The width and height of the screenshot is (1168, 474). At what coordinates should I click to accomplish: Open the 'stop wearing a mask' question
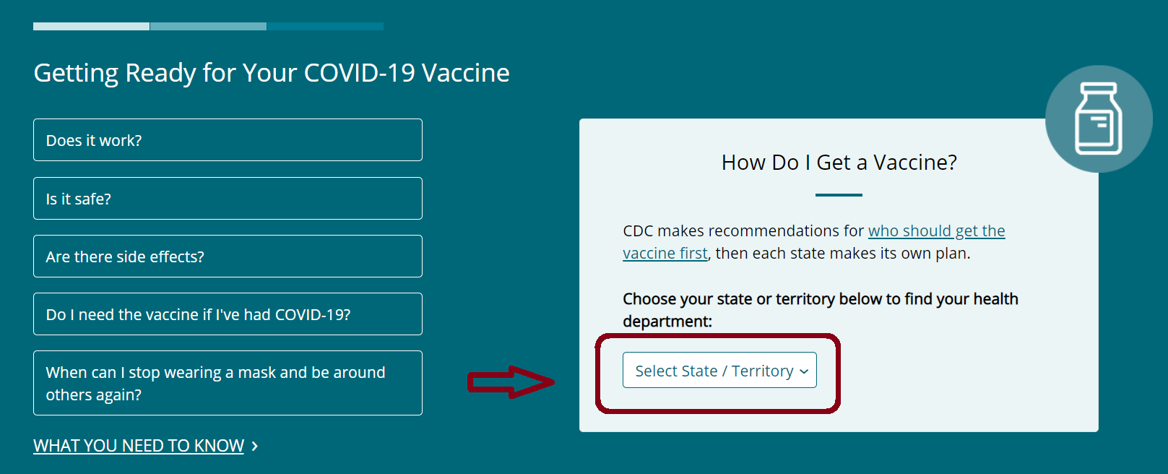(x=228, y=383)
